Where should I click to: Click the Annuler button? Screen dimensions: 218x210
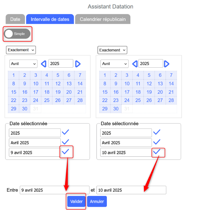point(97,201)
